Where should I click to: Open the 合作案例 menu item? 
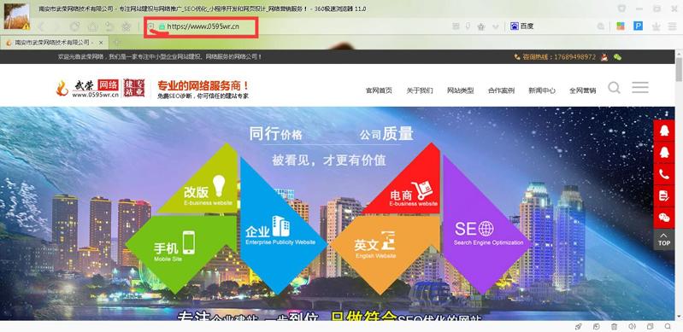tap(501, 90)
